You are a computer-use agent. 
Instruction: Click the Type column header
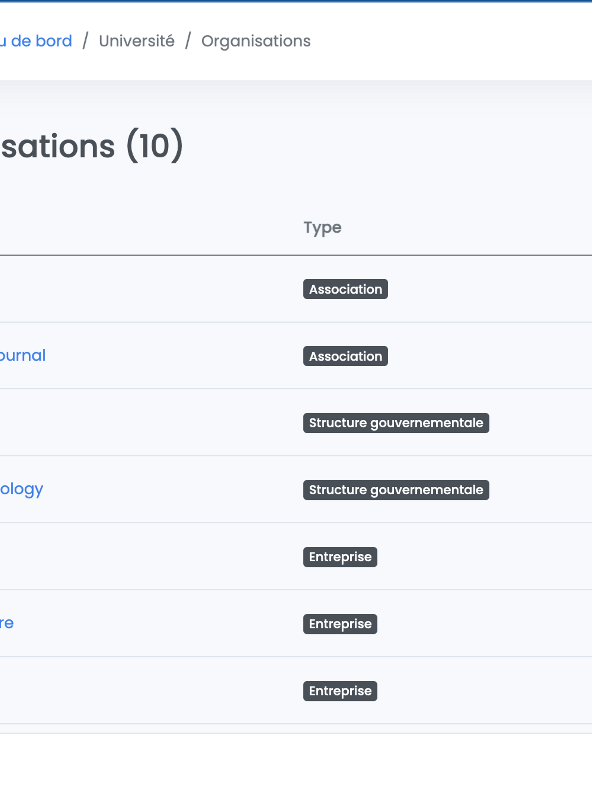(x=322, y=227)
